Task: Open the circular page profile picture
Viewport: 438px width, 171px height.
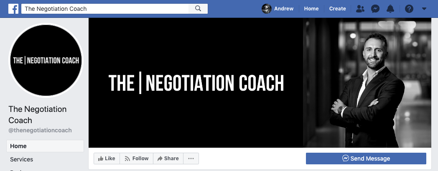Action: (46, 60)
